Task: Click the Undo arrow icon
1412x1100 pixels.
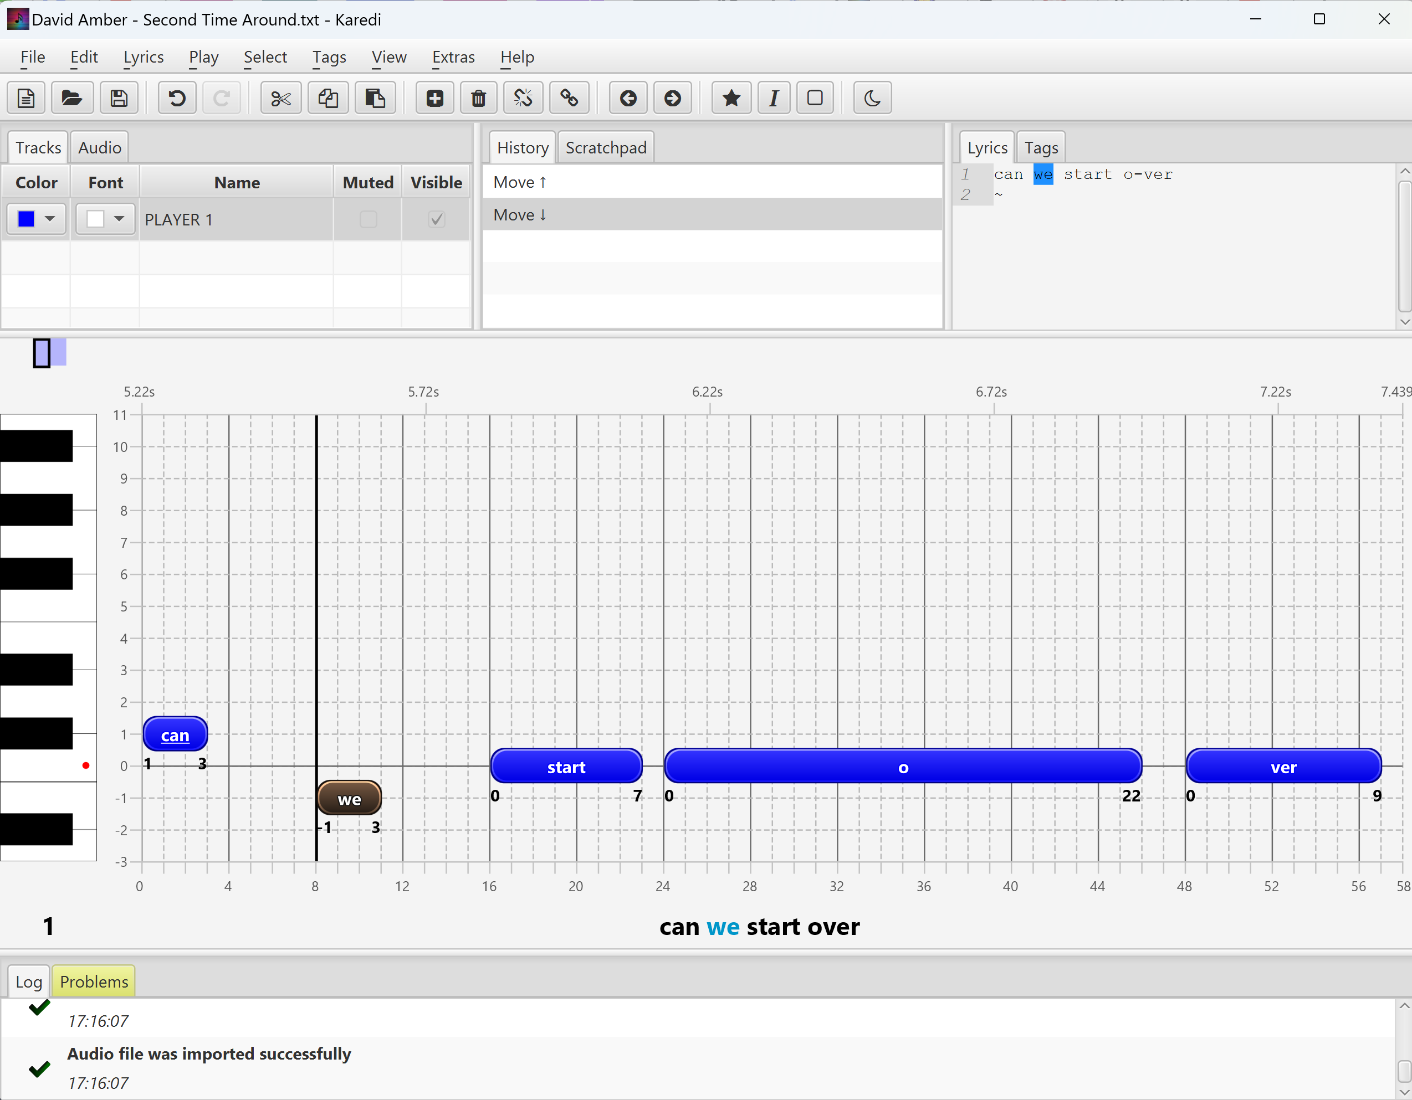Action: (x=176, y=98)
